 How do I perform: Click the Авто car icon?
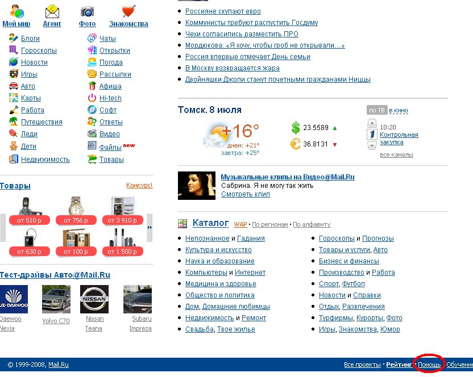pyautogui.click(x=14, y=86)
